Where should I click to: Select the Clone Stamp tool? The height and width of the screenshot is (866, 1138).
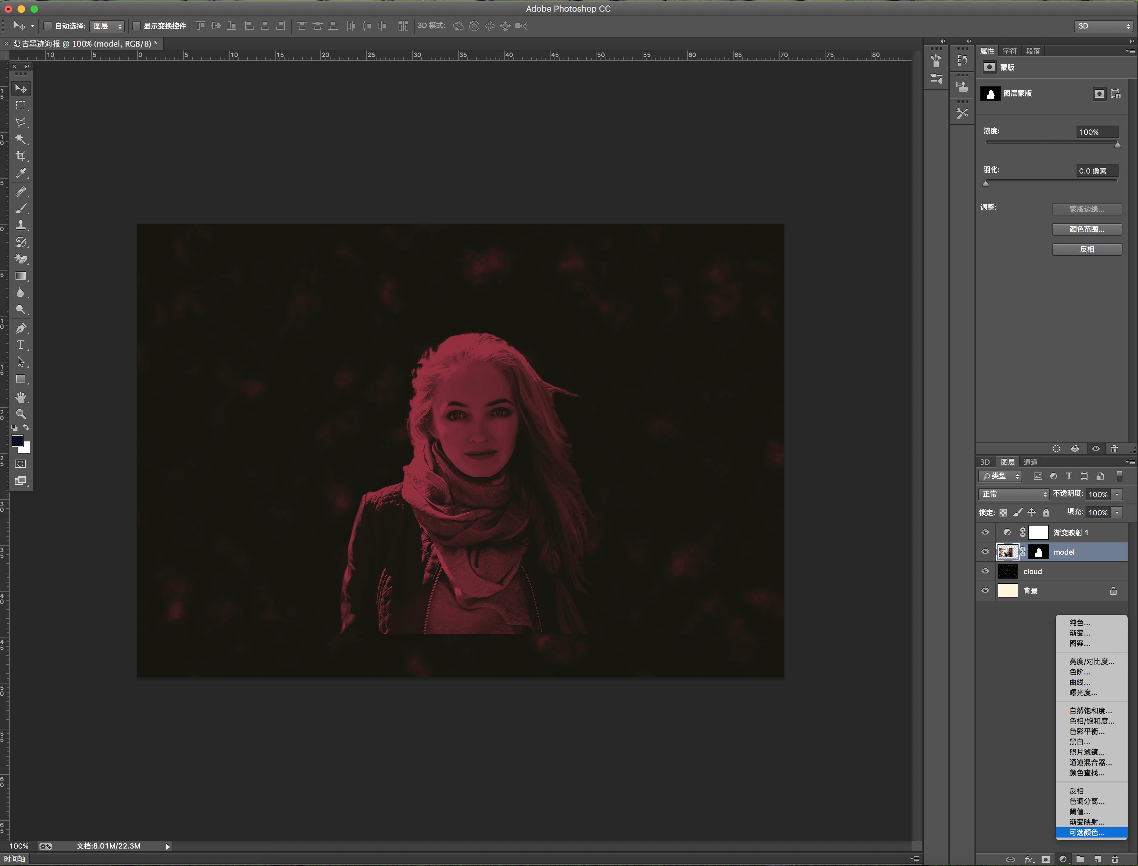click(x=21, y=225)
